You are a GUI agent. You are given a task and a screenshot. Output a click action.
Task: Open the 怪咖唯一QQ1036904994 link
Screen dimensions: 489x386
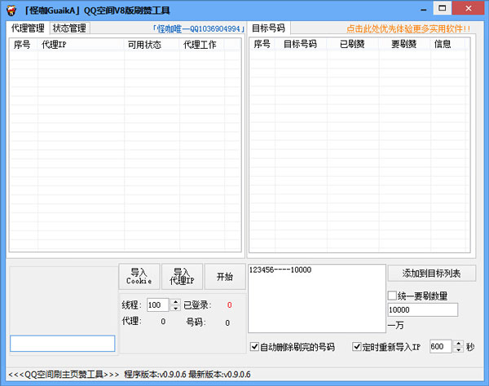[198, 29]
